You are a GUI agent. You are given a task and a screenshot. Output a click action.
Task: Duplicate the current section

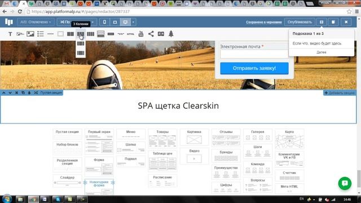23,92
